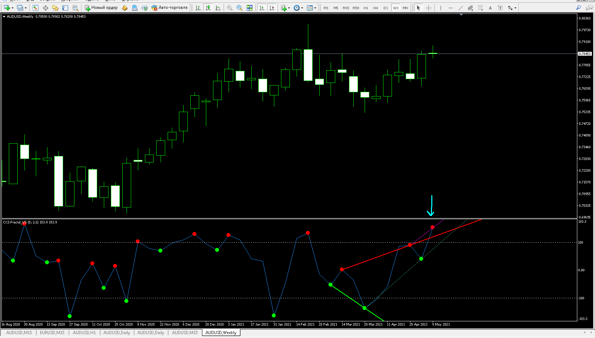Activate the crosshair tool
The width and height of the screenshot is (595, 338).
pos(428,8)
